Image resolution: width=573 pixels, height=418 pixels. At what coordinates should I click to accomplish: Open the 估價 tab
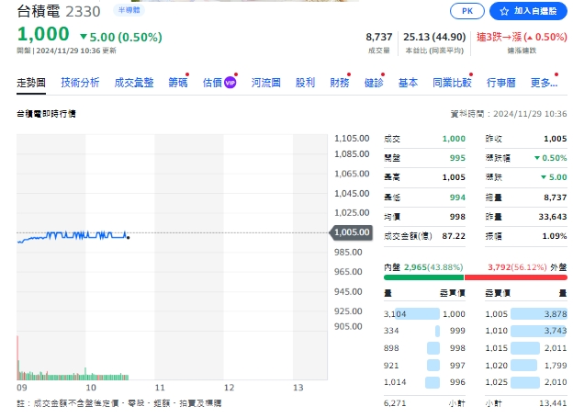pyautogui.click(x=212, y=83)
